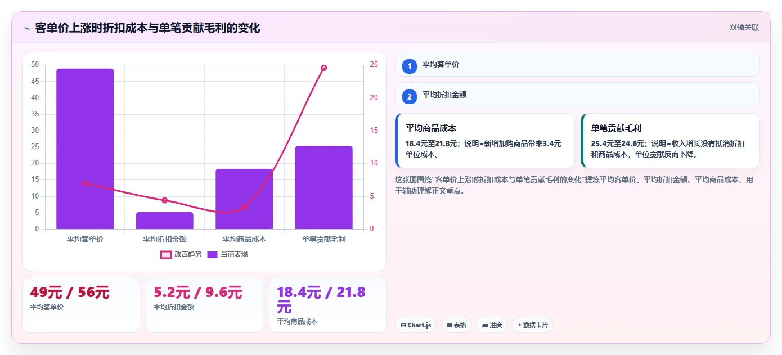Click the 双轴关联 label in header

pyautogui.click(x=744, y=28)
